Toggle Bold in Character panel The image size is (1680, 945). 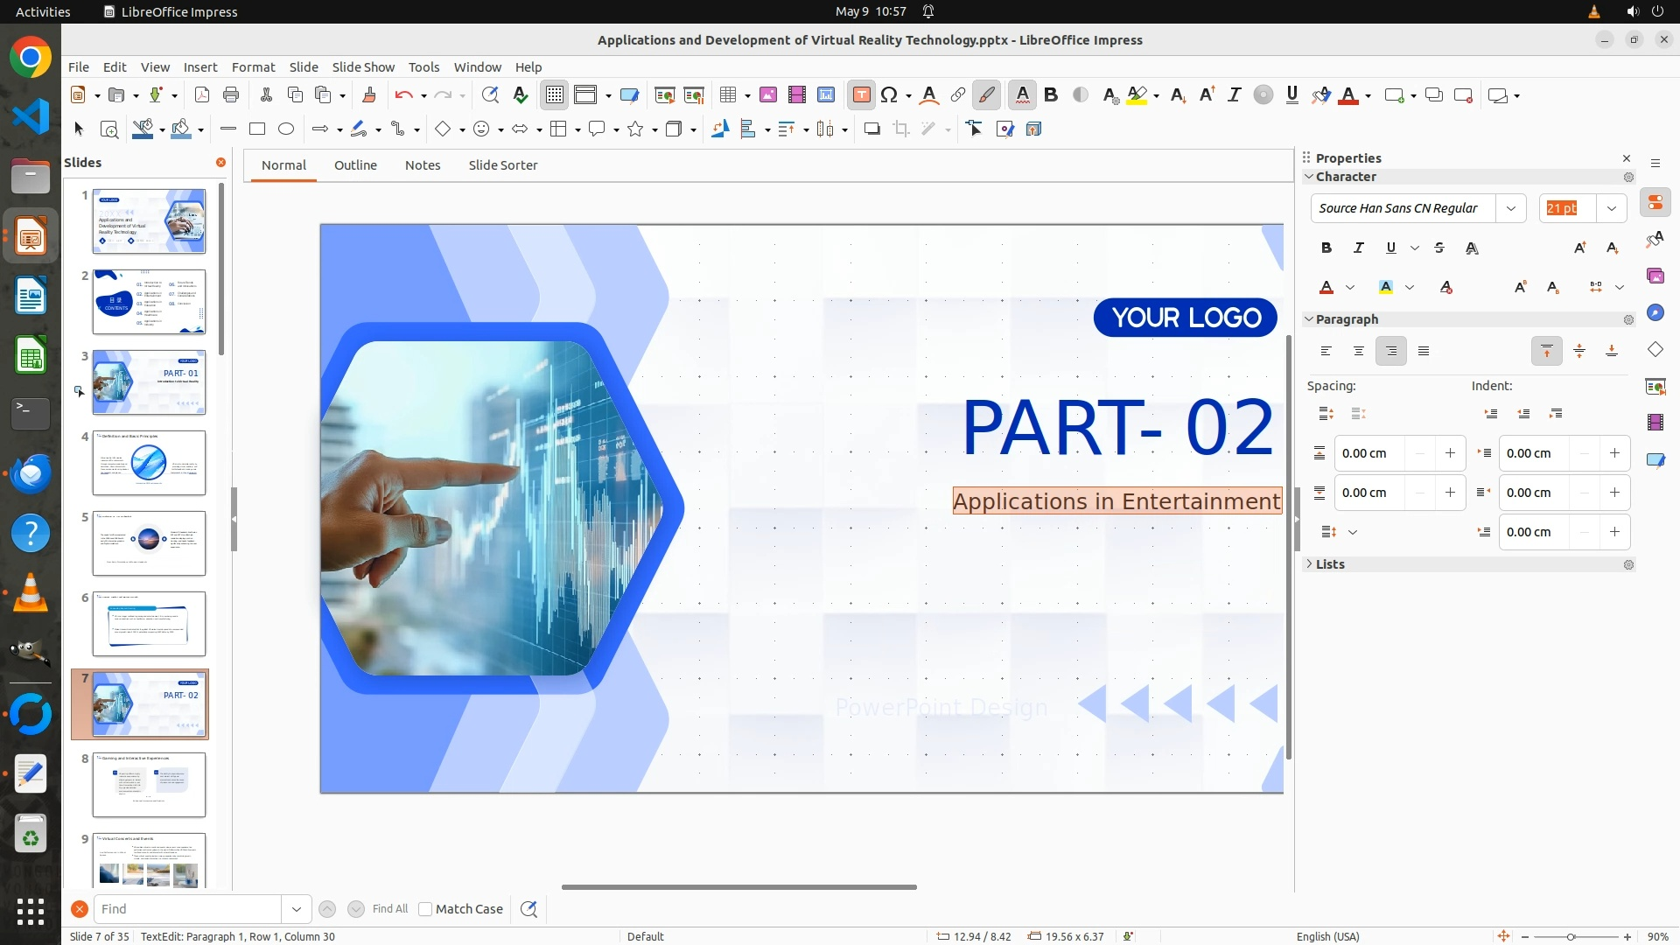(1326, 248)
